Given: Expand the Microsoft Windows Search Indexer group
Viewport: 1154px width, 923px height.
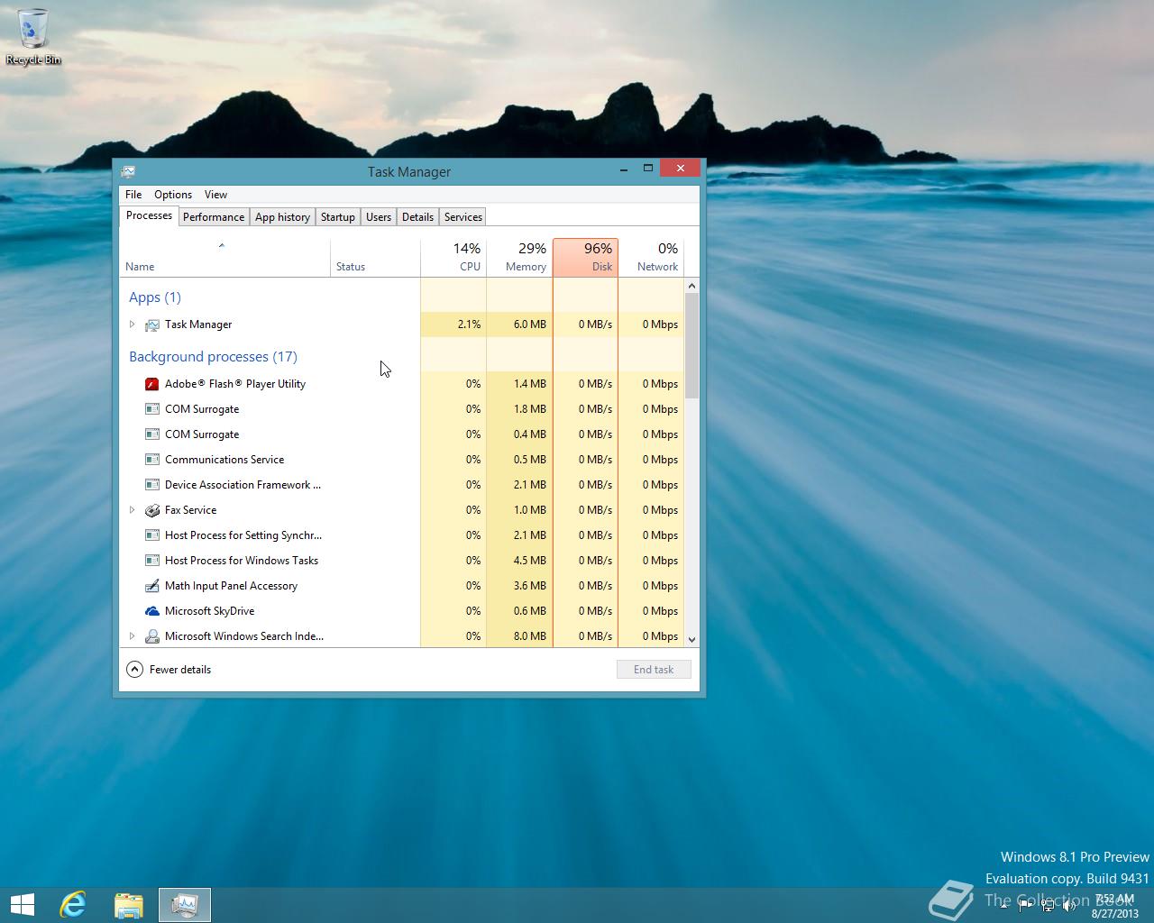Looking at the screenshot, I should coord(132,636).
